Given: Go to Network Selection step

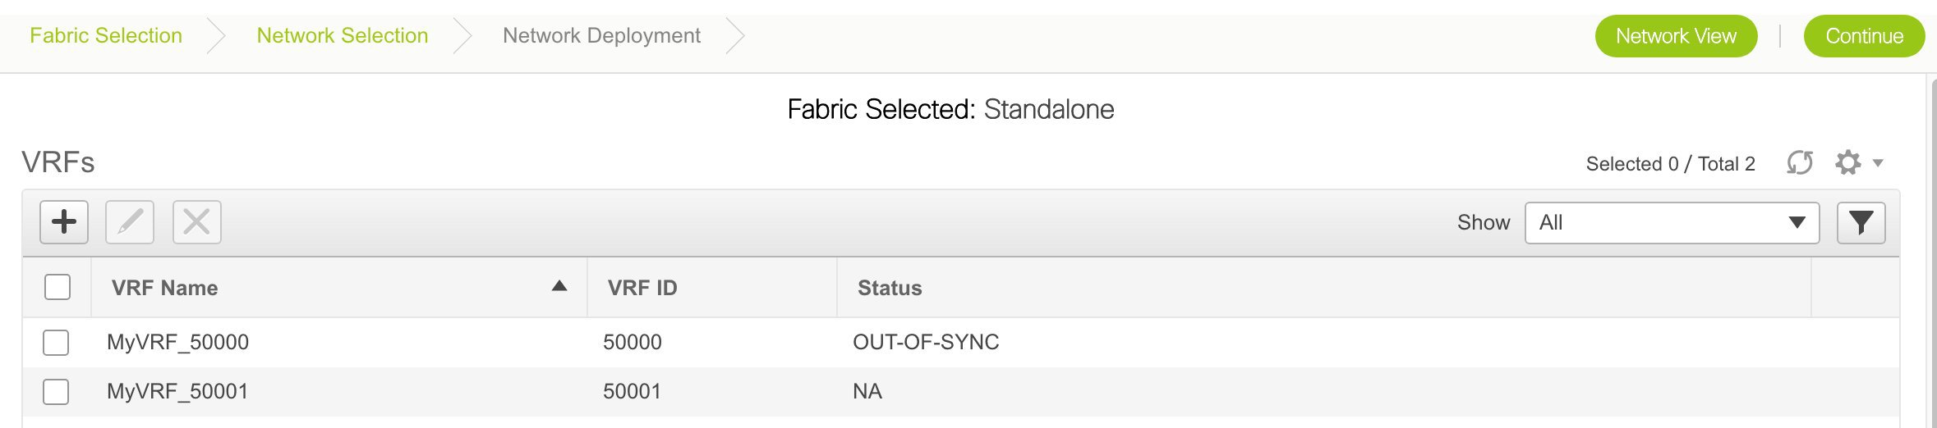Looking at the screenshot, I should pos(343,36).
